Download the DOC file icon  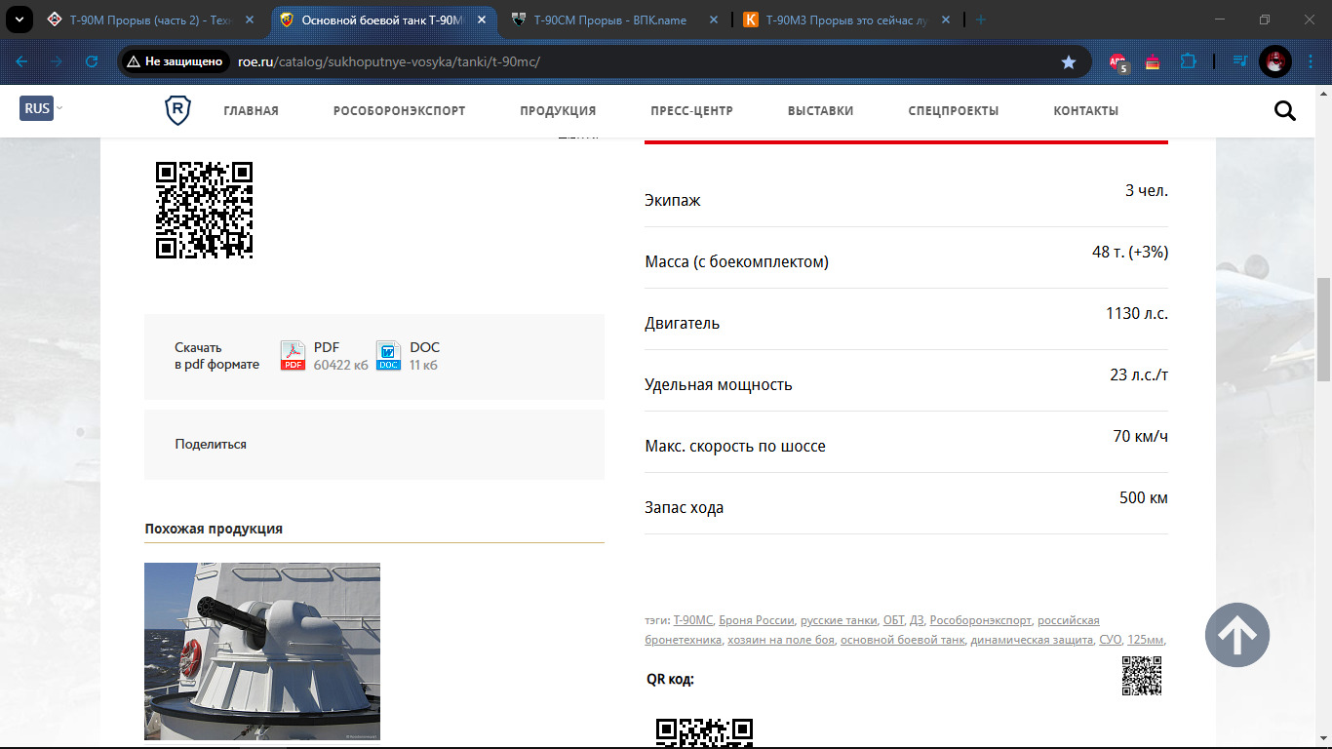coord(388,356)
